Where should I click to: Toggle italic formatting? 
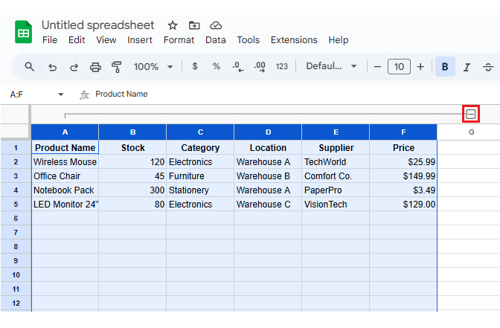tap(467, 67)
